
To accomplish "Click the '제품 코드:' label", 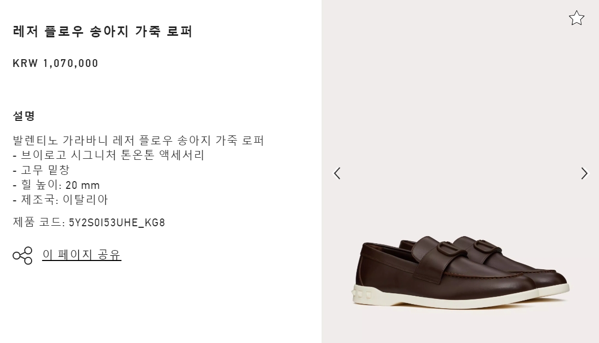I will pyautogui.click(x=39, y=223).
